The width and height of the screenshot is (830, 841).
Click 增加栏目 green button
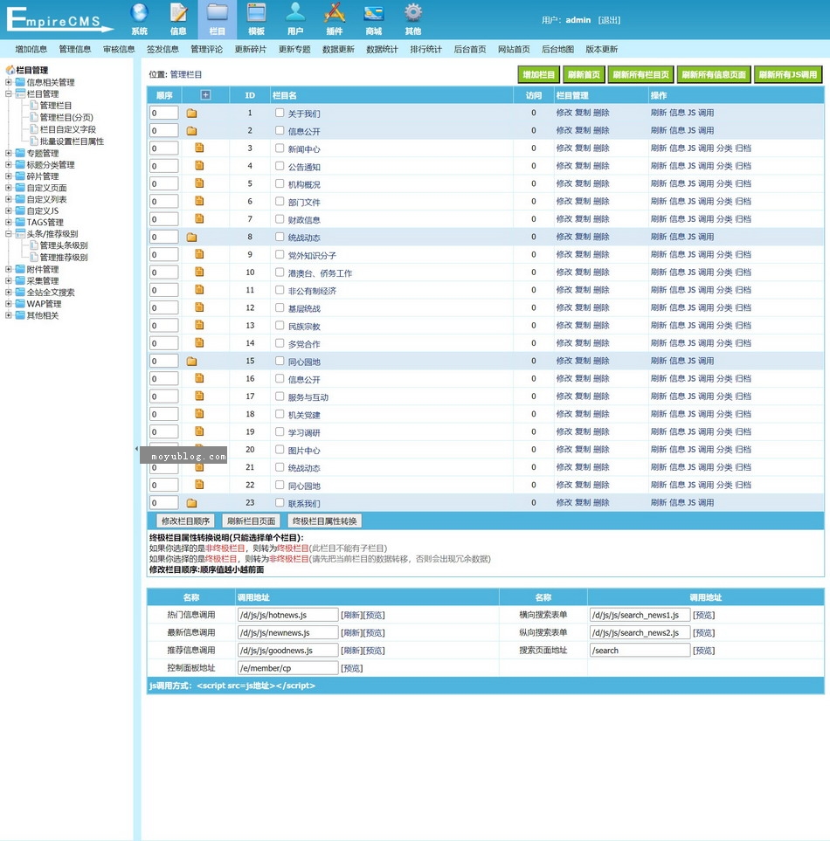coord(539,74)
